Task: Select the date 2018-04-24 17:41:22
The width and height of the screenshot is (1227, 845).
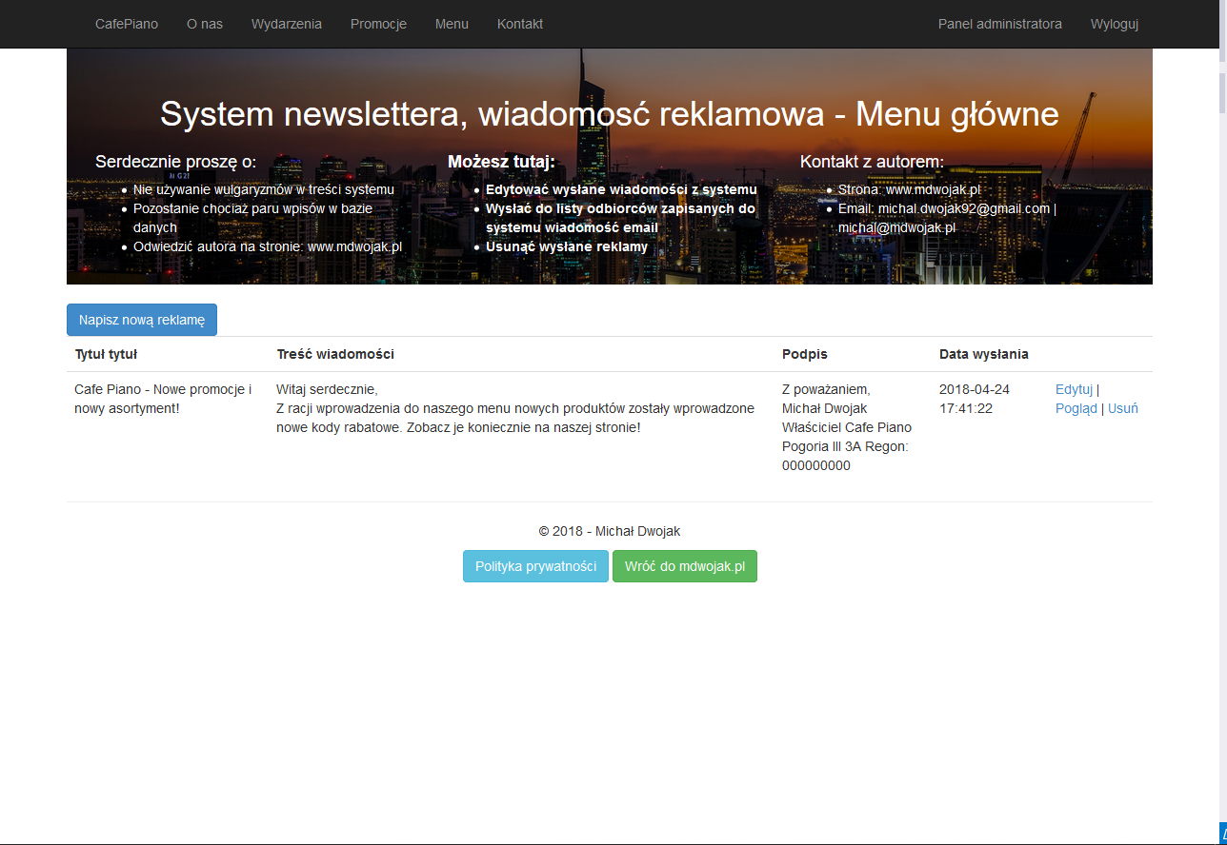Action: (x=975, y=399)
